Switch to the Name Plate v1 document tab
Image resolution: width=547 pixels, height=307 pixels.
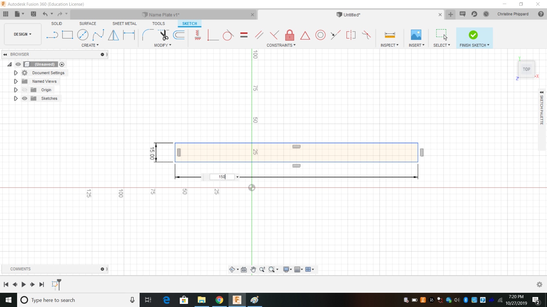164,15
